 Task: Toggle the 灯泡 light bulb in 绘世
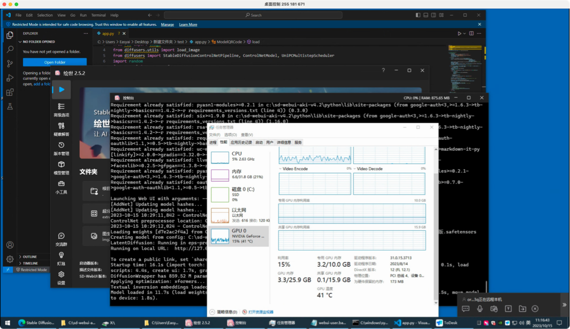tap(61, 258)
